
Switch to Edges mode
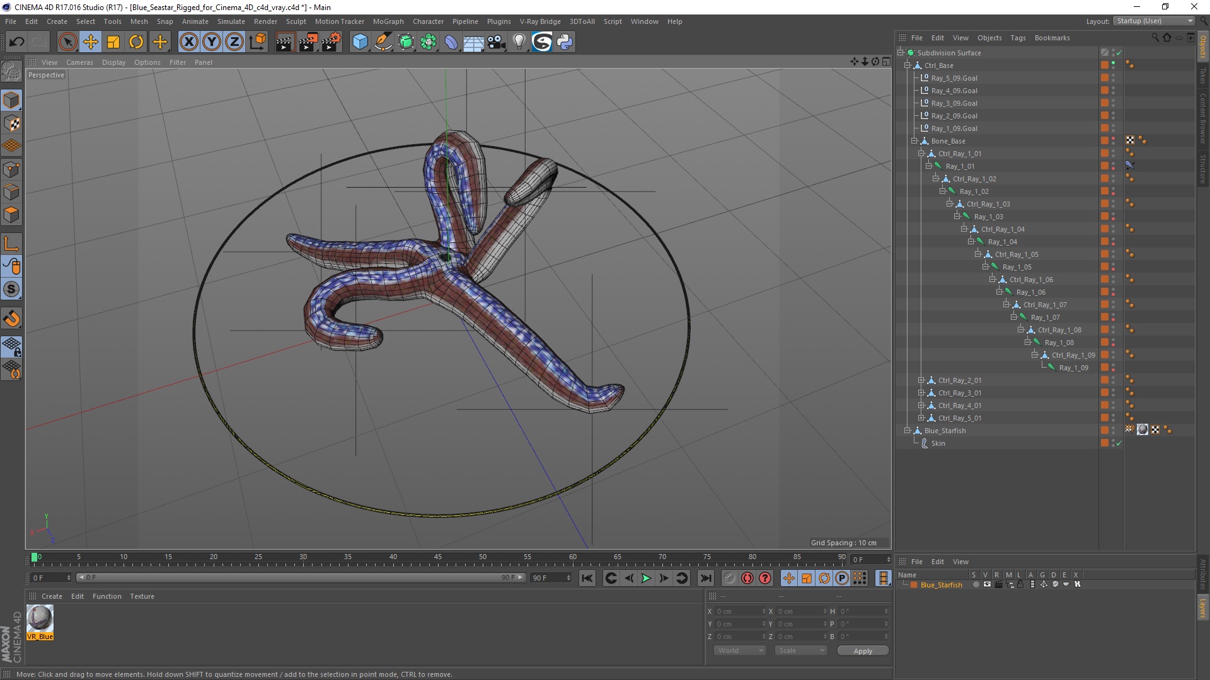pyautogui.click(x=11, y=192)
